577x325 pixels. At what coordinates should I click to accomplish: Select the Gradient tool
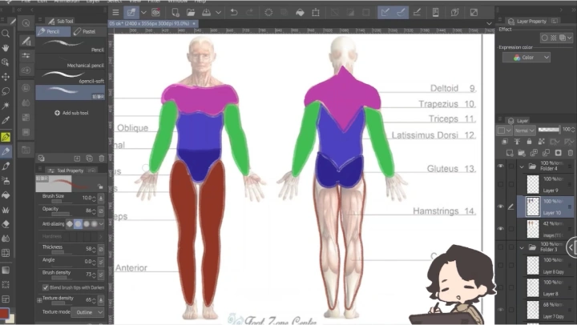6,271
